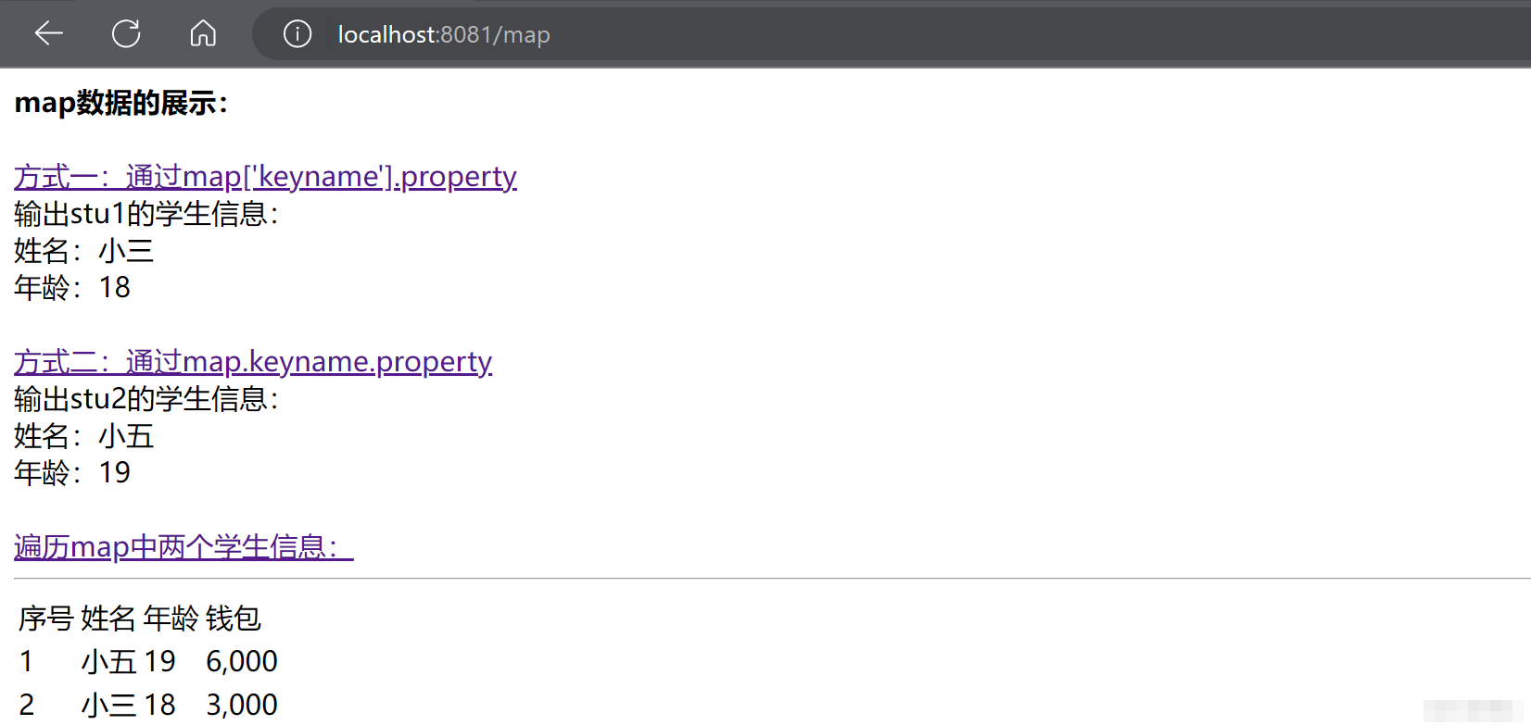Click the 序号 table header
1531x725 pixels.
[45, 618]
